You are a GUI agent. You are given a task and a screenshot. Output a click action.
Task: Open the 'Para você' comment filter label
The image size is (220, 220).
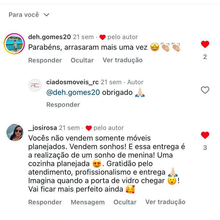pyautogui.click(x=24, y=15)
